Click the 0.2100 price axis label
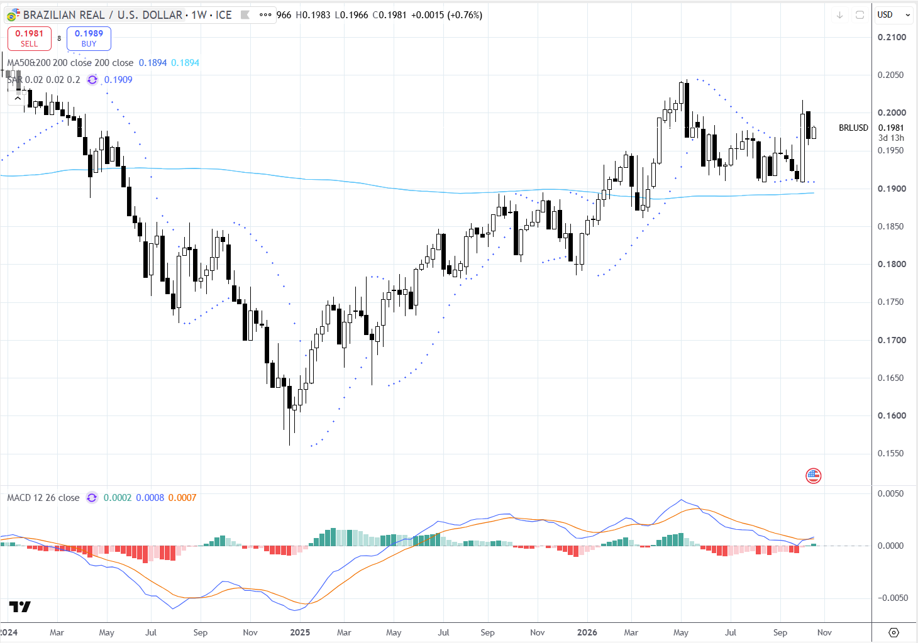Viewport: 918px width, 643px height. [x=892, y=37]
